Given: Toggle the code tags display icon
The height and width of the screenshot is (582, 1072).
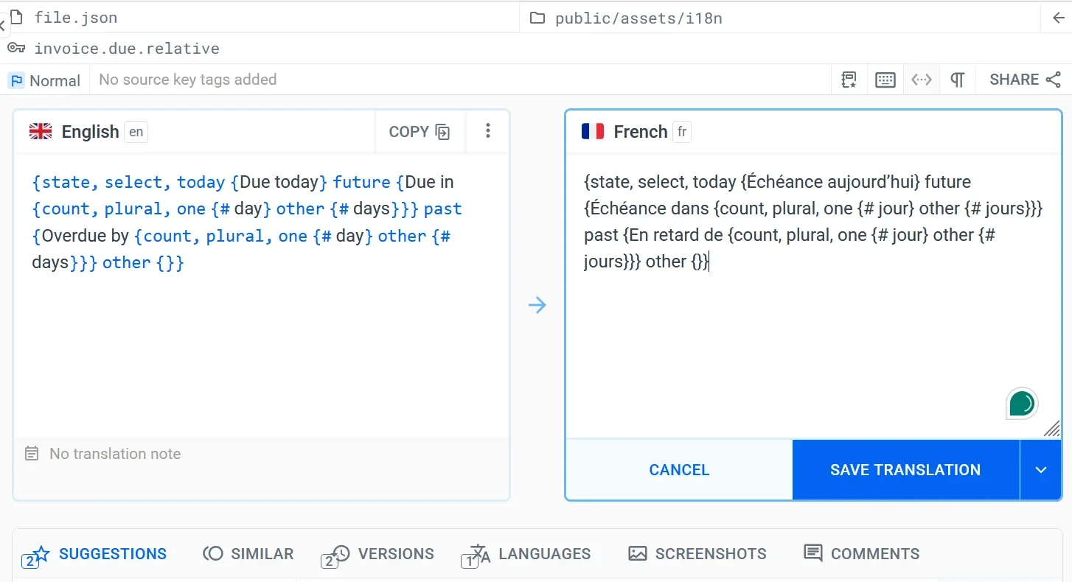Looking at the screenshot, I should click(922, 80).
